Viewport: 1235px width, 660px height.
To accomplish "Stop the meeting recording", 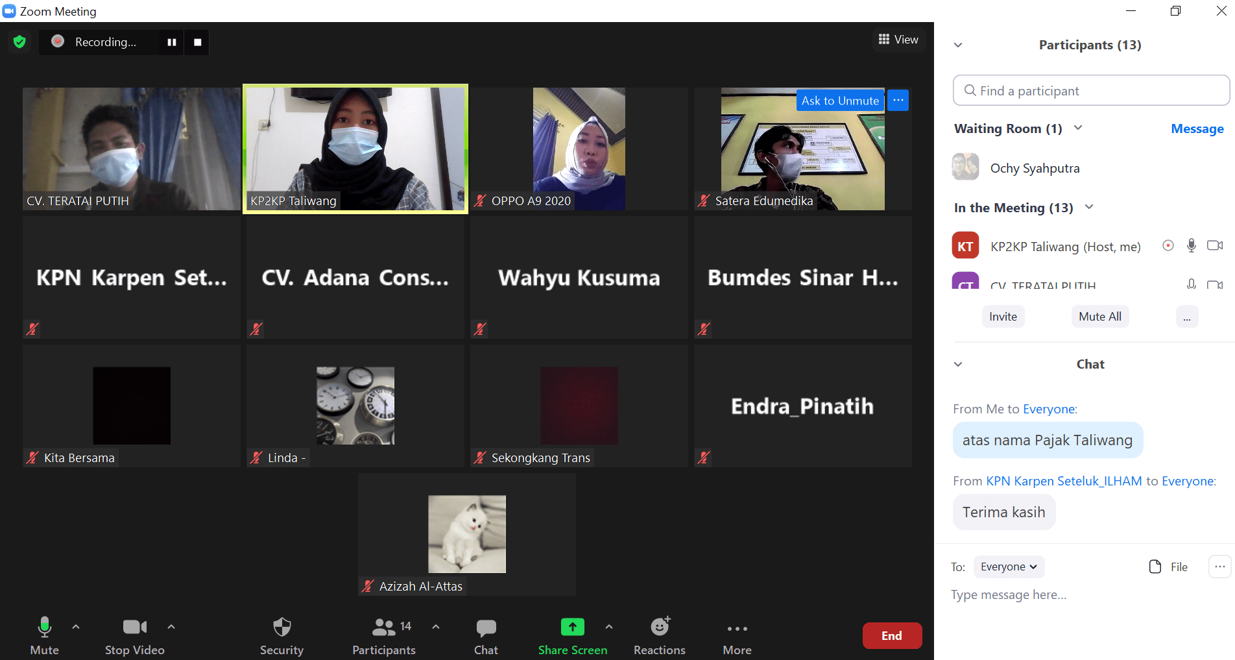I will coord(198,42).
